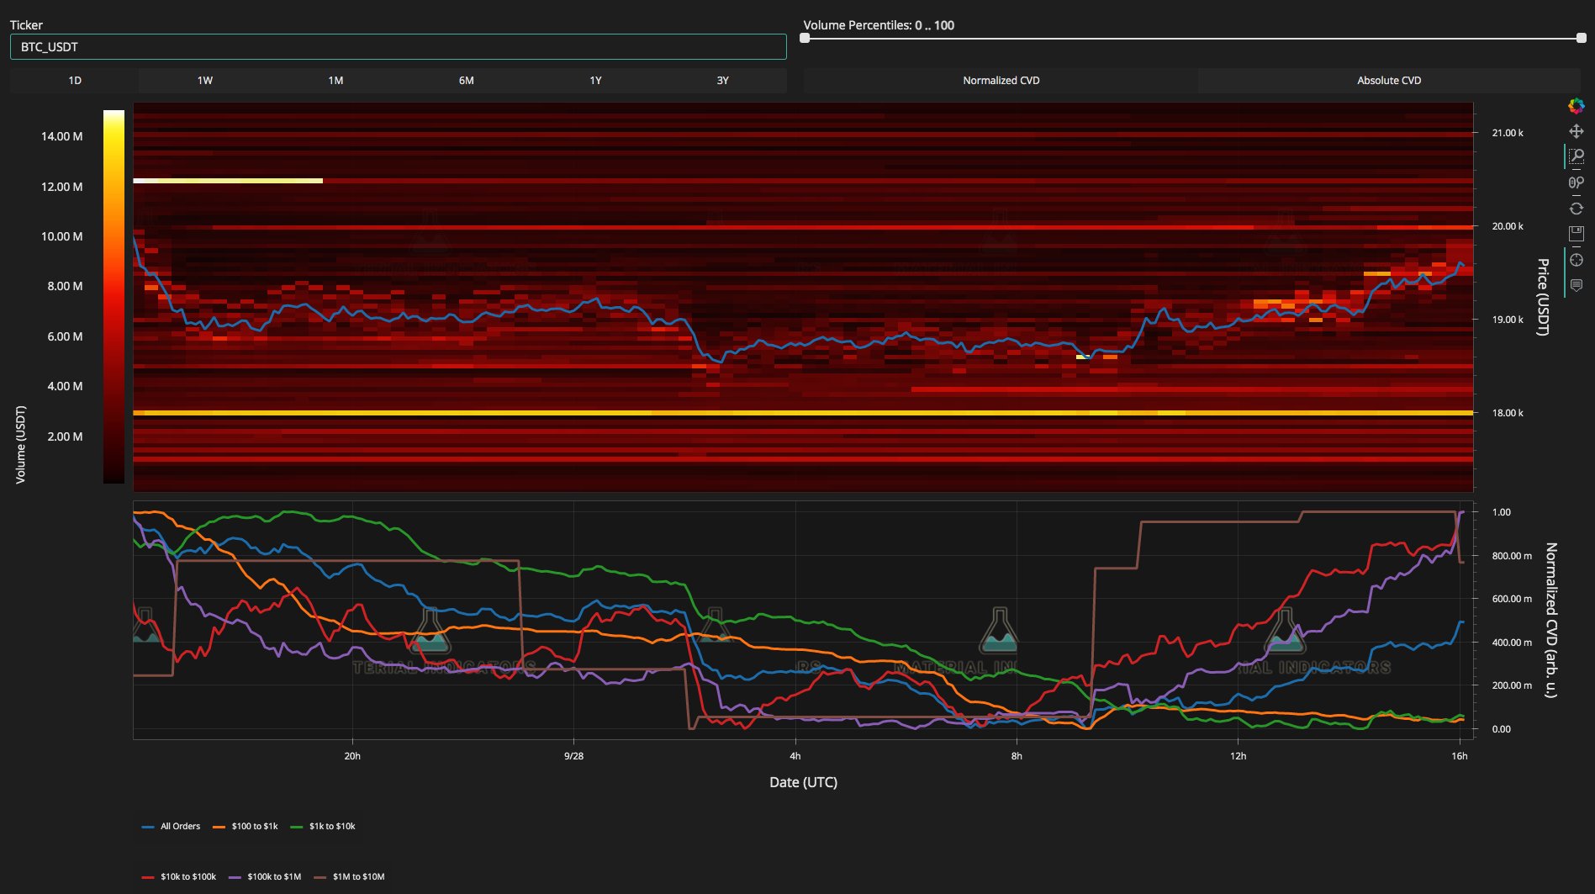This screenshot has height=894, width=1595.
Task: Select Normalized CVD mode
Action: [1001, 81]
